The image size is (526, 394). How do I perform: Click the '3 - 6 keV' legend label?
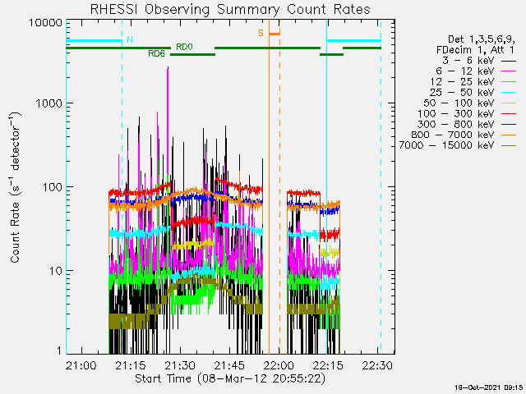tap(468, 61)
